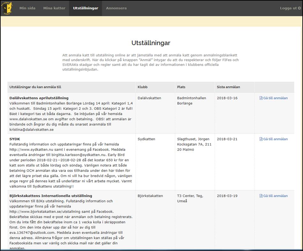Go to anmälan for SYDK show
303x251 pixels.
(x=273, y=139)
